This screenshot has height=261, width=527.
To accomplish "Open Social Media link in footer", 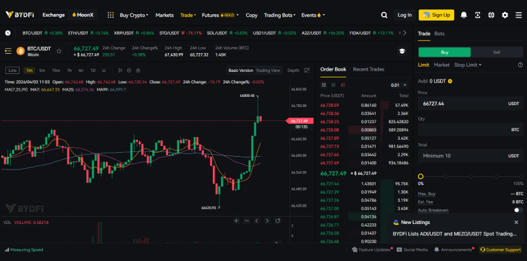I will point(412,250).
